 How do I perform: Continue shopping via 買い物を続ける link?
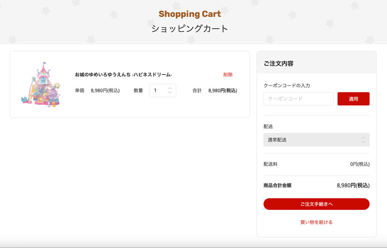coord(316,222)
